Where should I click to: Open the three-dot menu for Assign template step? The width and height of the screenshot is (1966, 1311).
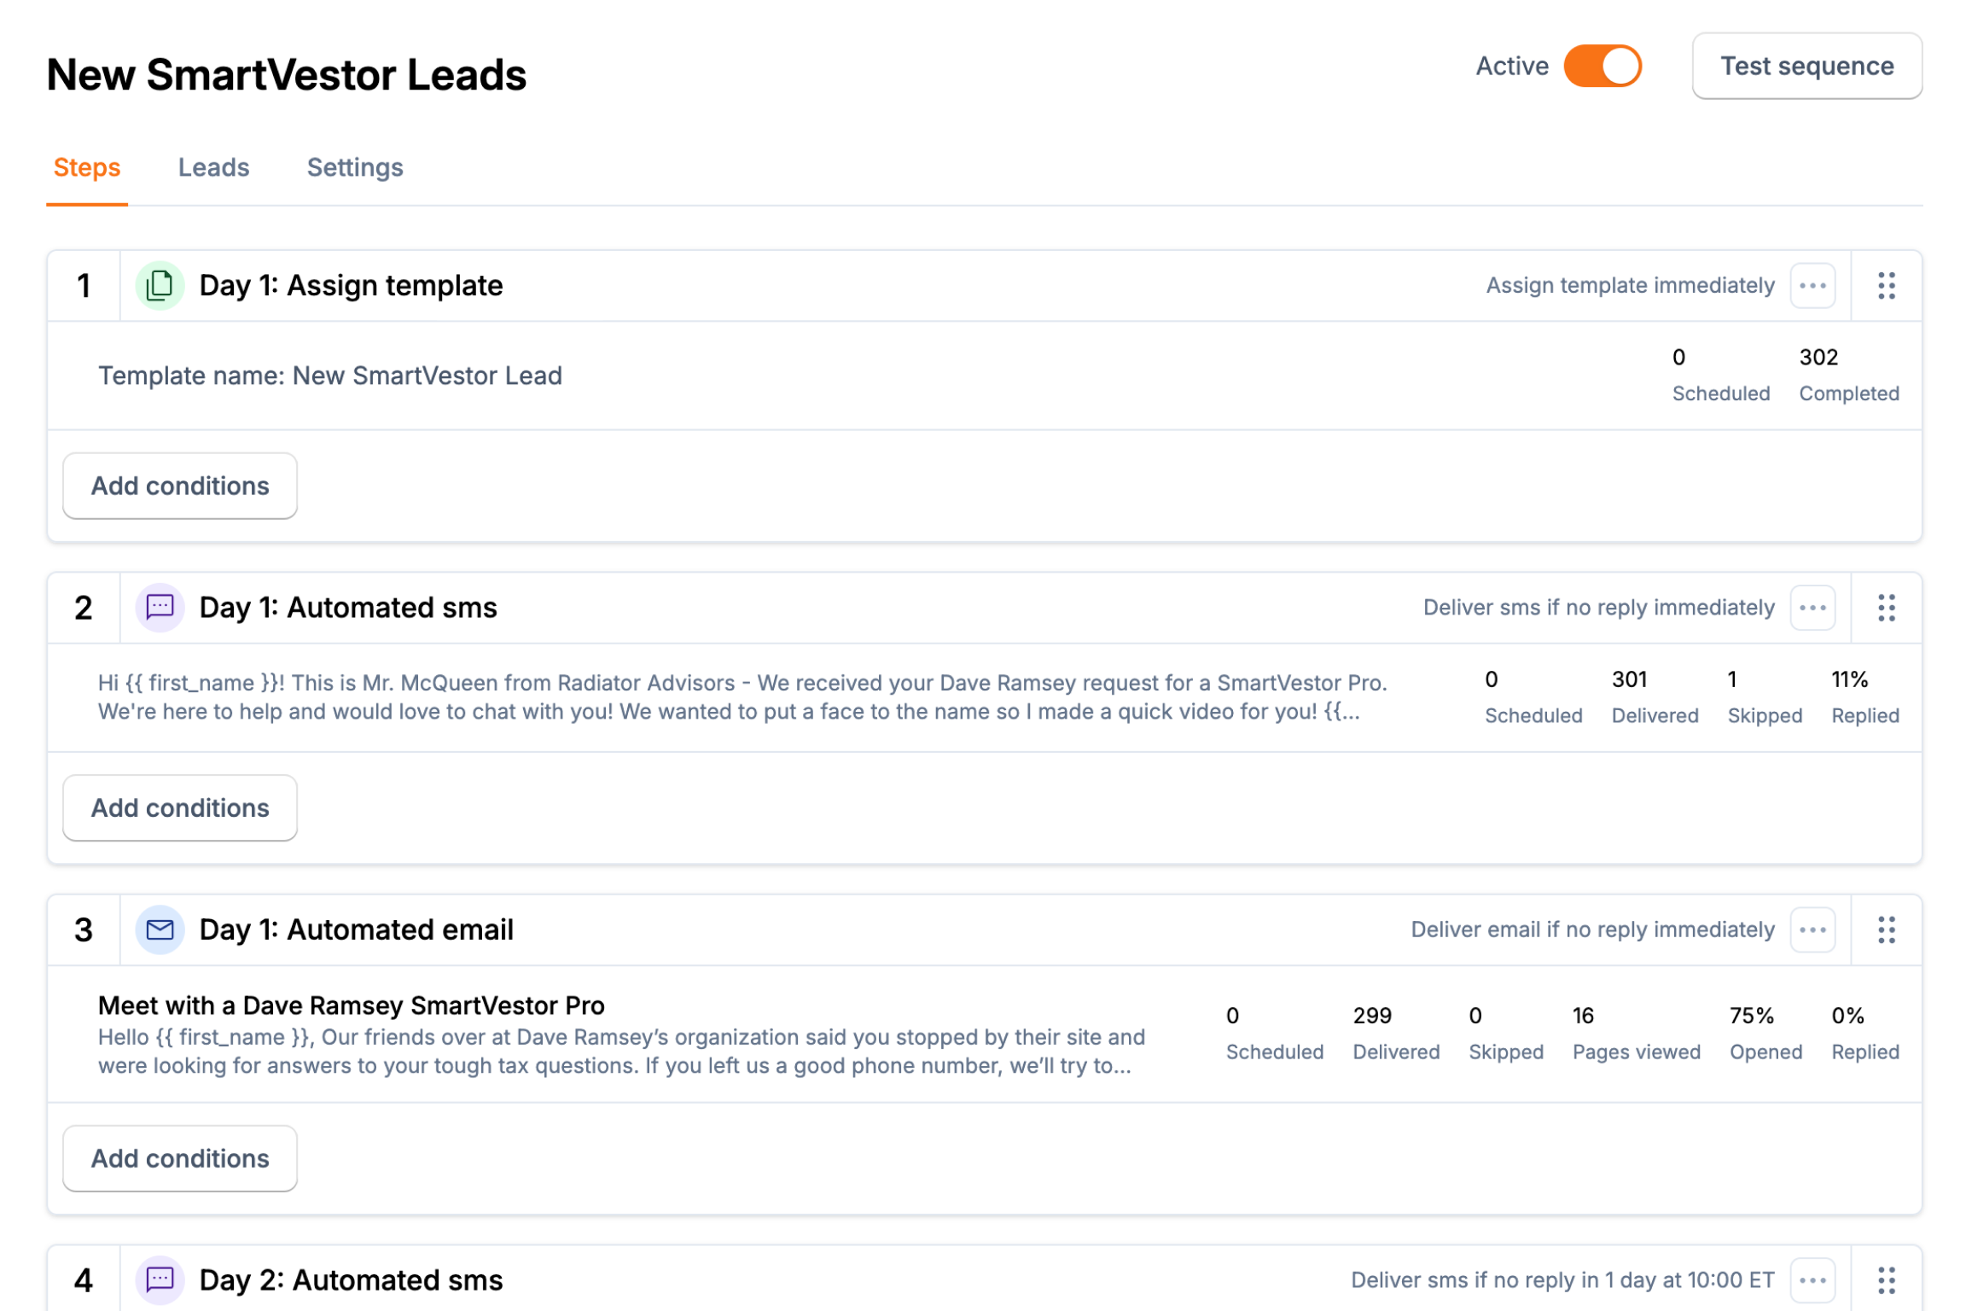pyautogui.click(x=1812, y=285)
